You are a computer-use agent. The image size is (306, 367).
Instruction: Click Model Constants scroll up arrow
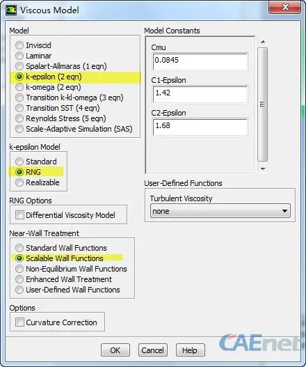pos(263,42)
